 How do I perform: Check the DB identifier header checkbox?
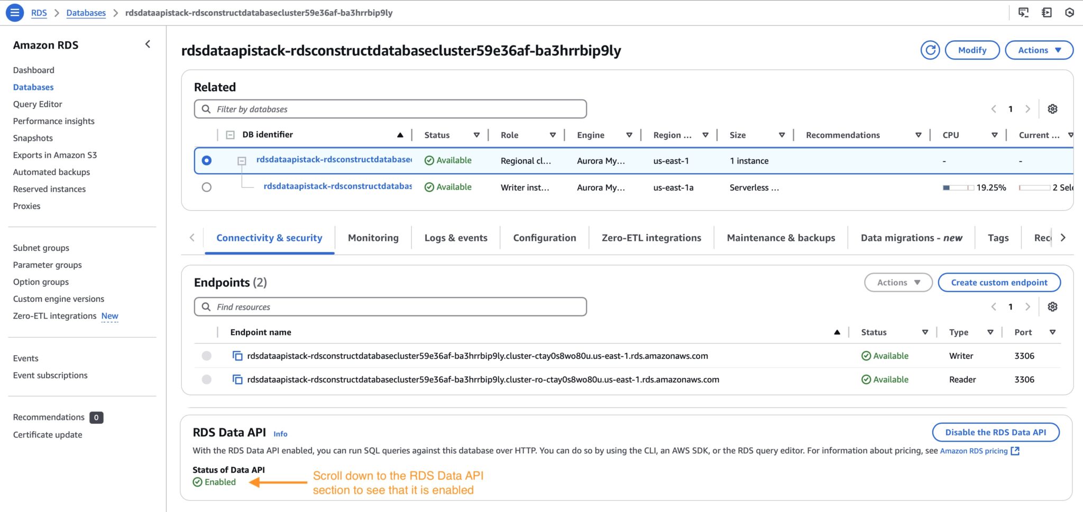point(230,134)
